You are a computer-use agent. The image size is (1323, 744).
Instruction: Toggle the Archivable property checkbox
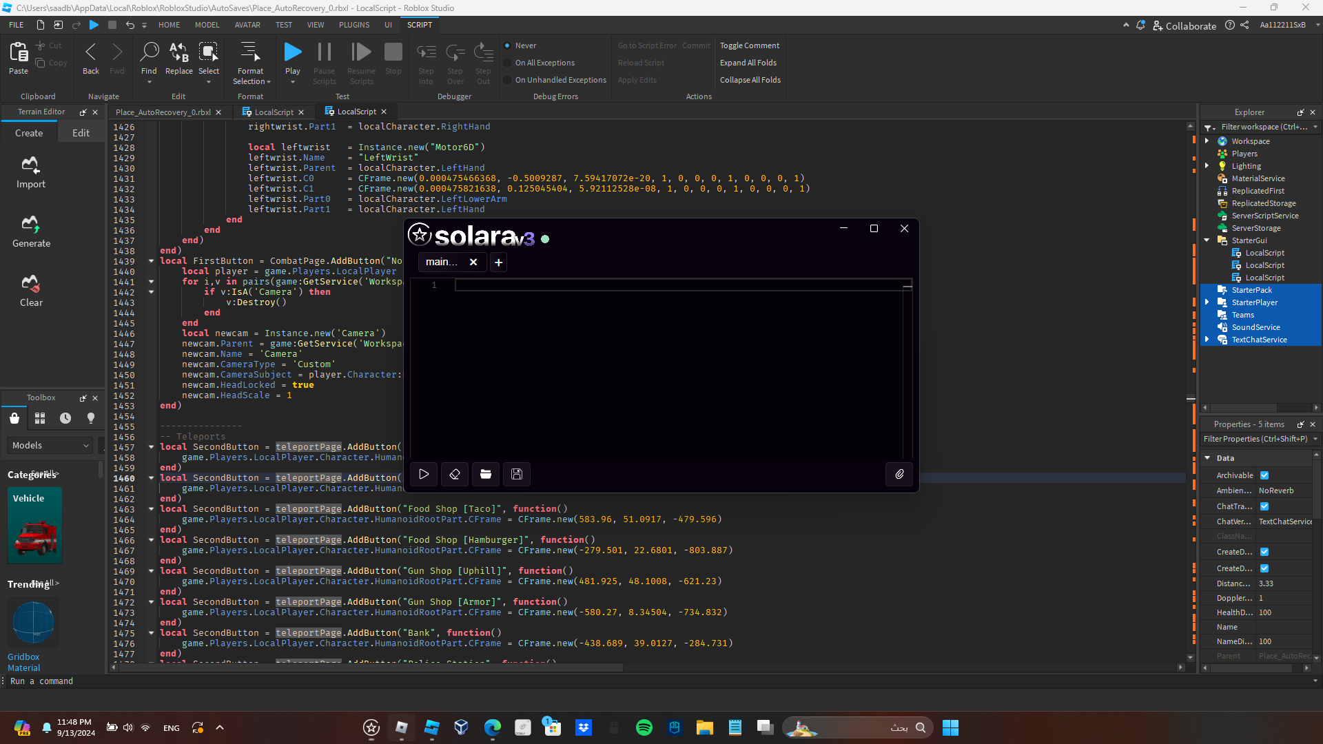pos(1264,475)
